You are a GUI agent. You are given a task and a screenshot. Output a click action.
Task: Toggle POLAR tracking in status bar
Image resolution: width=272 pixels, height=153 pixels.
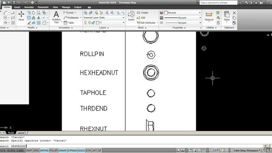(x=54, y=150)
